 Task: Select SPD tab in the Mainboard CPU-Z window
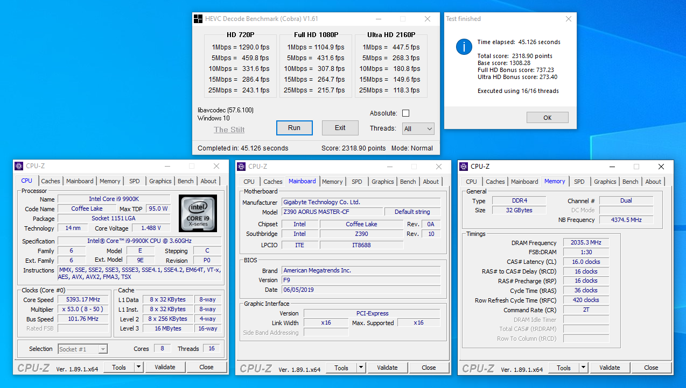[x=356, y=182]
